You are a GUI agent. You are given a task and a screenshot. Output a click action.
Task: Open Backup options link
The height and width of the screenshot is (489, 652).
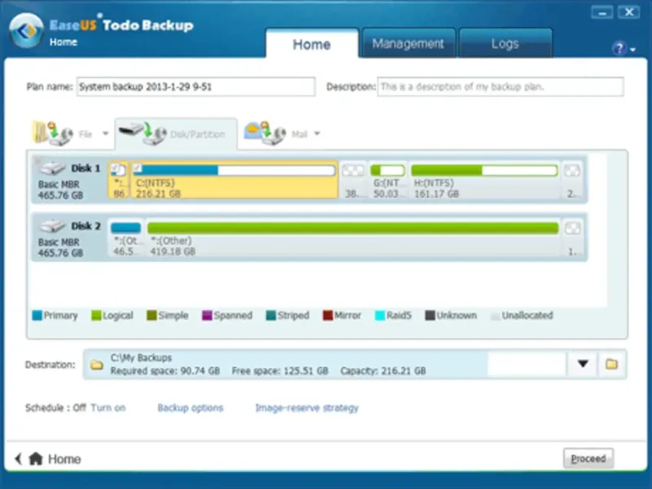191,407
